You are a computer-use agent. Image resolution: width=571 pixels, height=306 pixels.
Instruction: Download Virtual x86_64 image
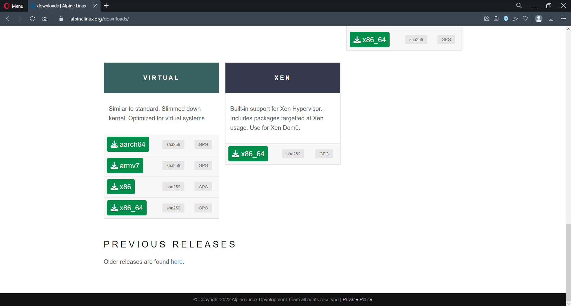(x=127, y=208)
